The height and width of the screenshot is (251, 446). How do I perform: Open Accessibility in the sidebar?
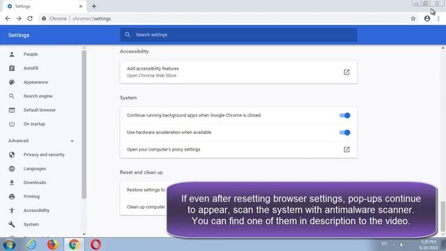coord(36,211)
